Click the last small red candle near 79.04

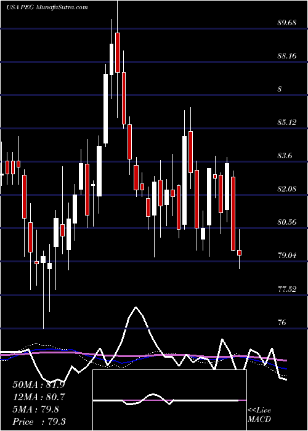240,252
